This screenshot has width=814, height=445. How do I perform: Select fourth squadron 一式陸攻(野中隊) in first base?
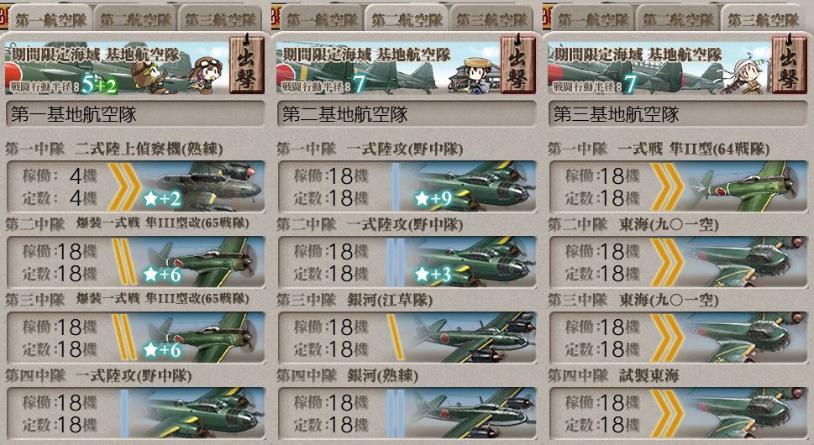(x=136, y=413)
